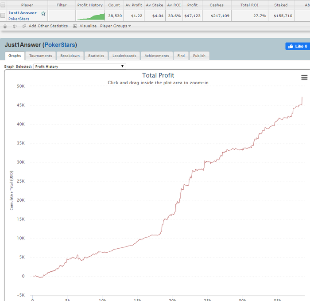
Task: Click the PokerStars link in page heading
Action: pyautogui.click(x=60, y=45)
